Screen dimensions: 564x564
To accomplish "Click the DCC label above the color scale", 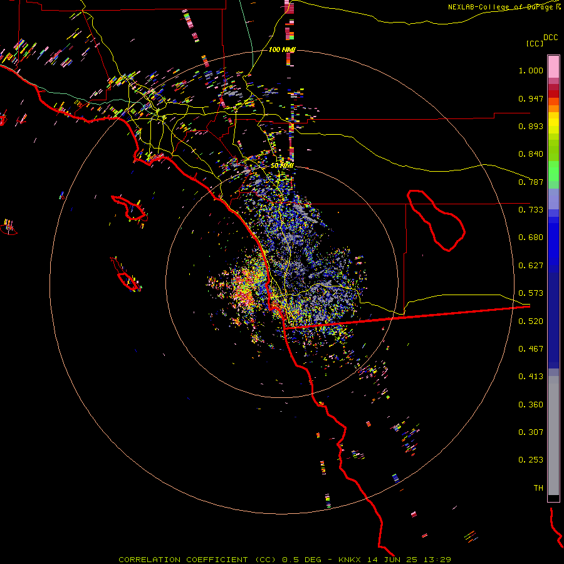I will [550, 38].
